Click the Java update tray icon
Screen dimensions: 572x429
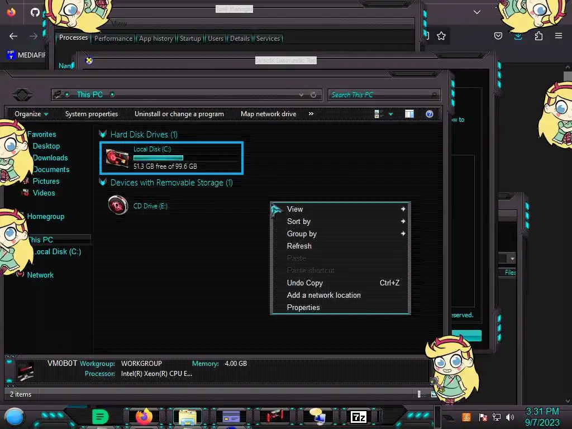point(466,417)
